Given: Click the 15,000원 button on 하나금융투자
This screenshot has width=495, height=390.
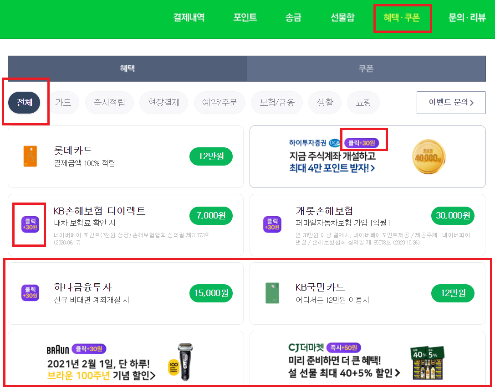Looking at the screenshot, I should click(211, 293).
